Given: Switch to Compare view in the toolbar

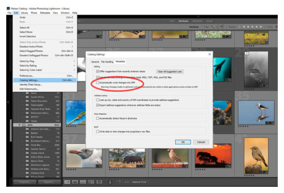Looking at the screenshot, I should (83, 182).
